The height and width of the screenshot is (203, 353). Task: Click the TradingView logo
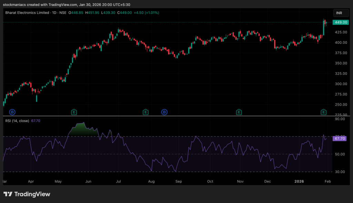[x=27, y=194]
